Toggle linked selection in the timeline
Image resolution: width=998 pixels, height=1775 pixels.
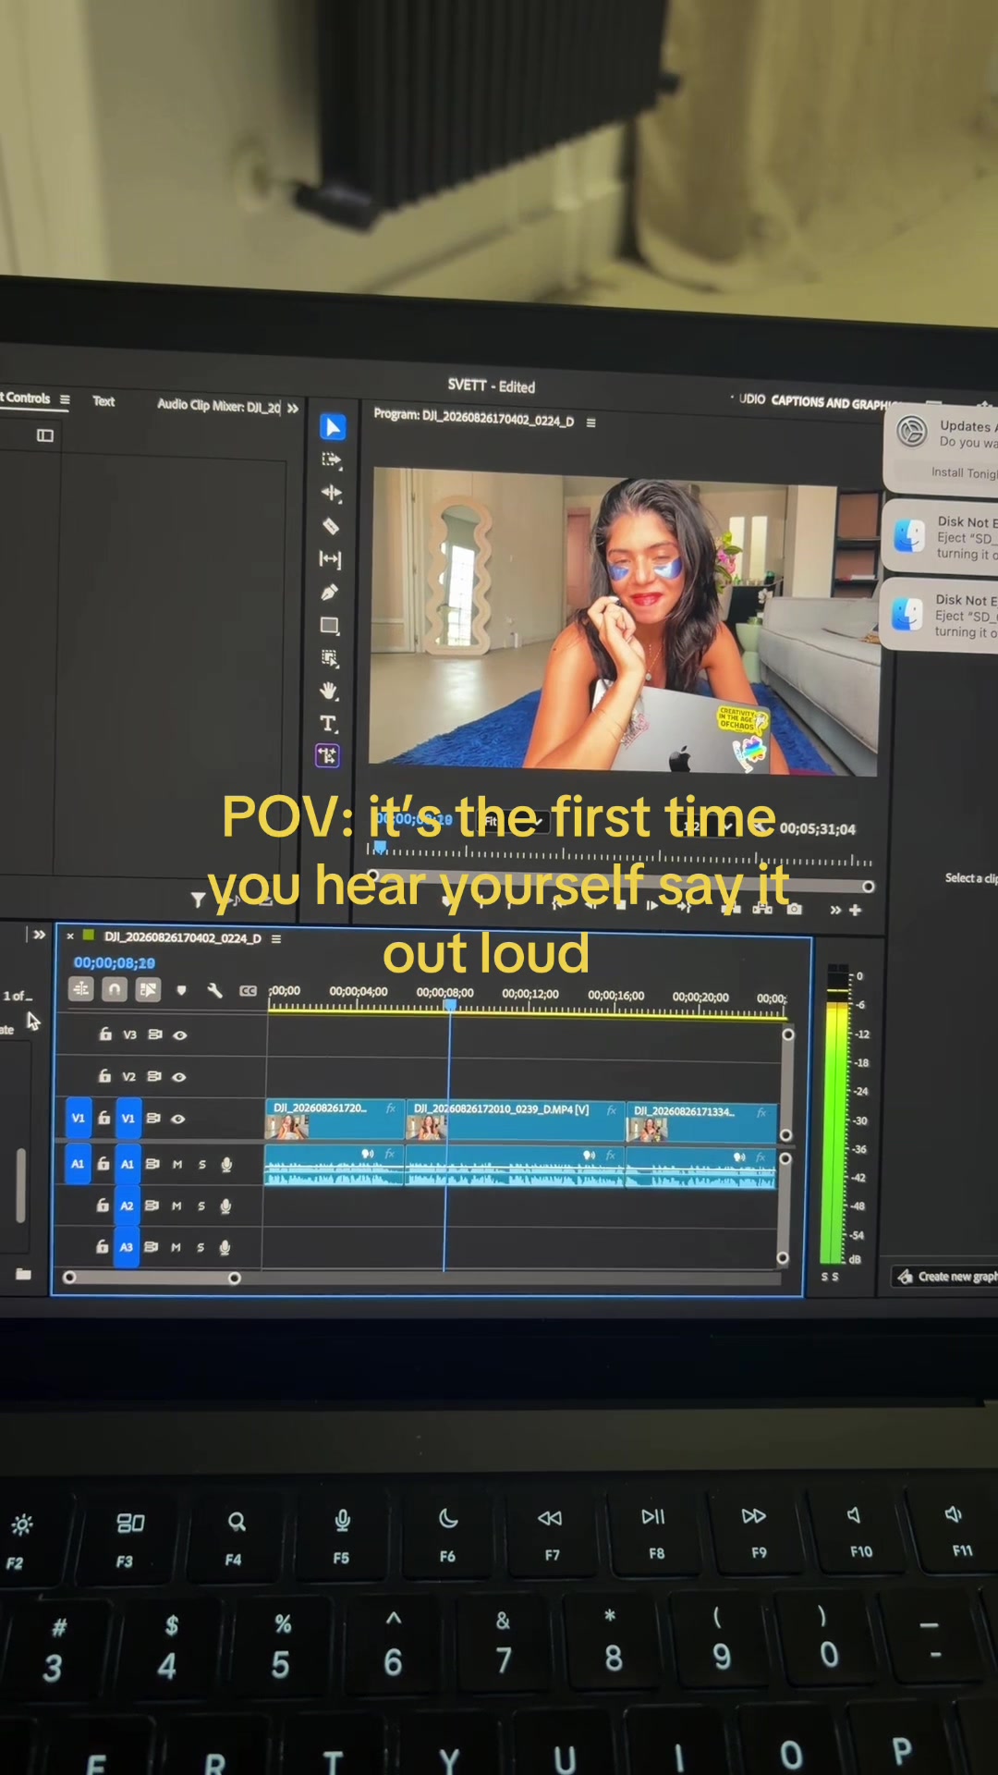point(147,989)
